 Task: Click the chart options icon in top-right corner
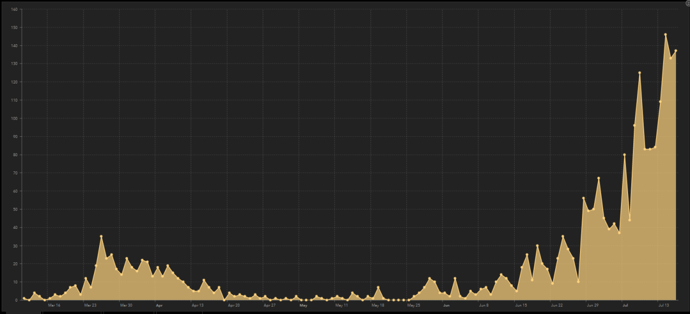coord(687,3)
